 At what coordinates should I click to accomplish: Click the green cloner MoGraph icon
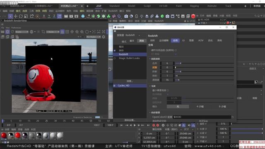tap(108, 16)
